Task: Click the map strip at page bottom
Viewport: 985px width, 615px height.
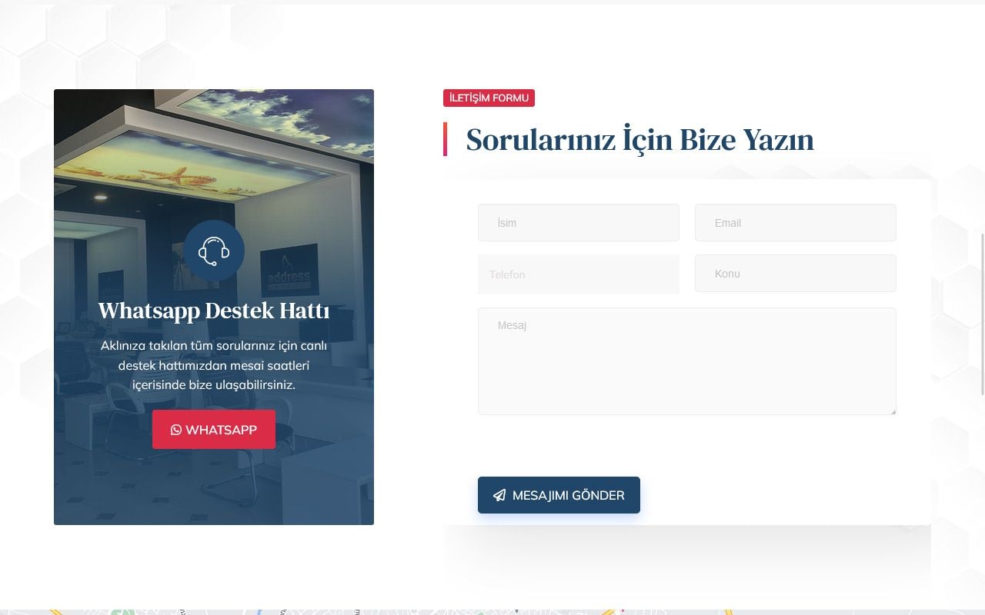Action: tap(492, 612)
